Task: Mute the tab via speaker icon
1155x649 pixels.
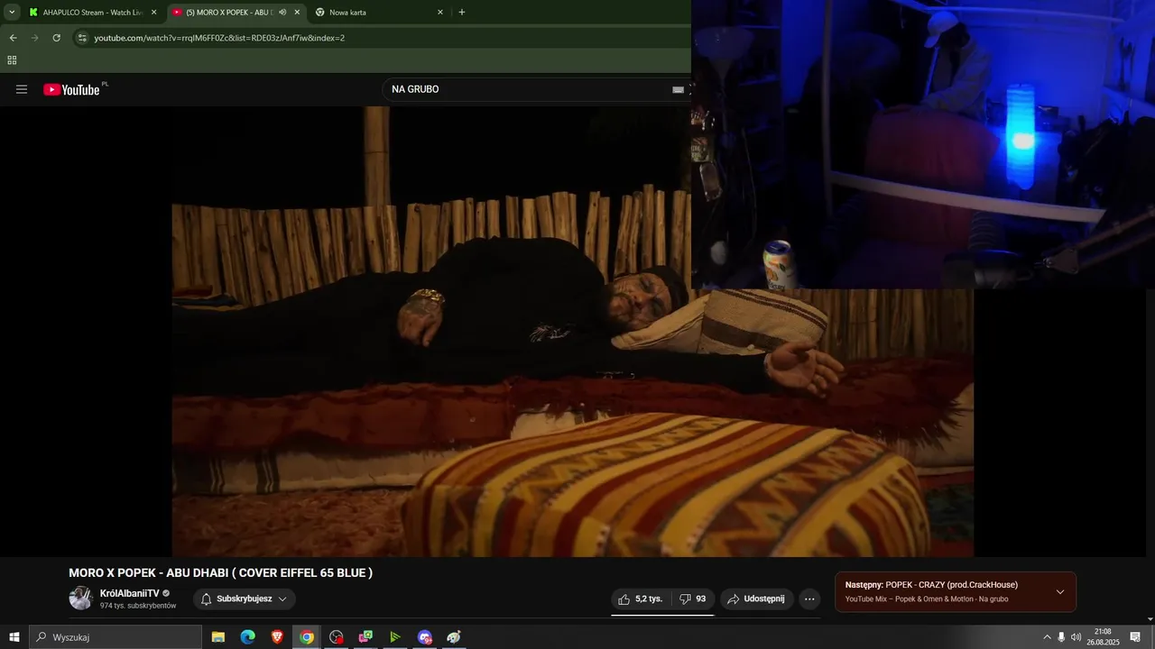Action: pyautogui.click(x=282, y=13)
